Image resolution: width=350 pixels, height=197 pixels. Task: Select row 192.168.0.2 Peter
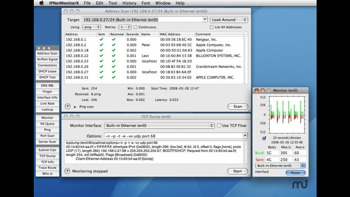(154, 45)
